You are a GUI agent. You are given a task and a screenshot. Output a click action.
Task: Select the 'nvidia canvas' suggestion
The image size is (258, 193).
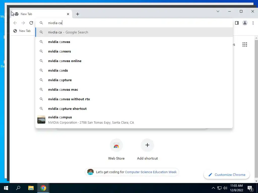point(134,42)
